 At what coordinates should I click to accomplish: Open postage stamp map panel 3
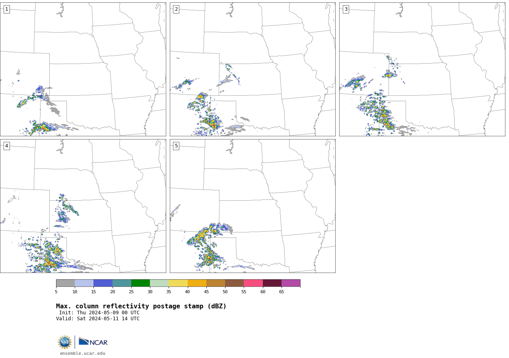(x=422, y=69)
